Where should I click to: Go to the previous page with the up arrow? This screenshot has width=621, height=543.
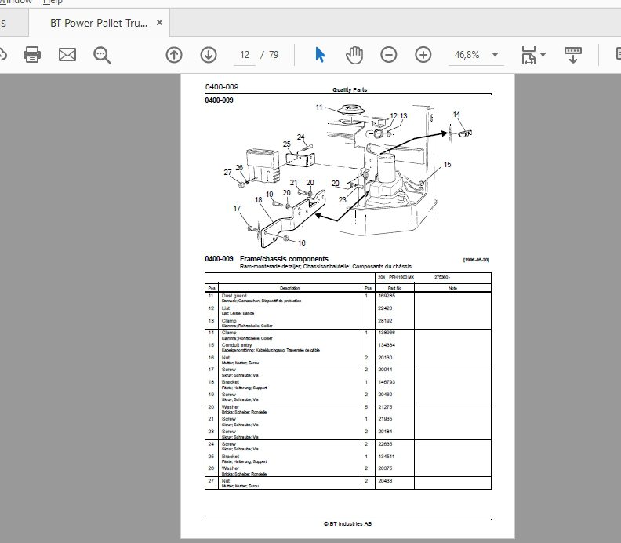[x=174, y=55]
